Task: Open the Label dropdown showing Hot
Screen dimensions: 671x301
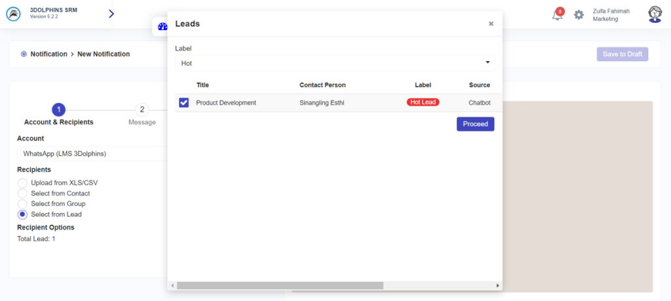Action: click(334, 63)
